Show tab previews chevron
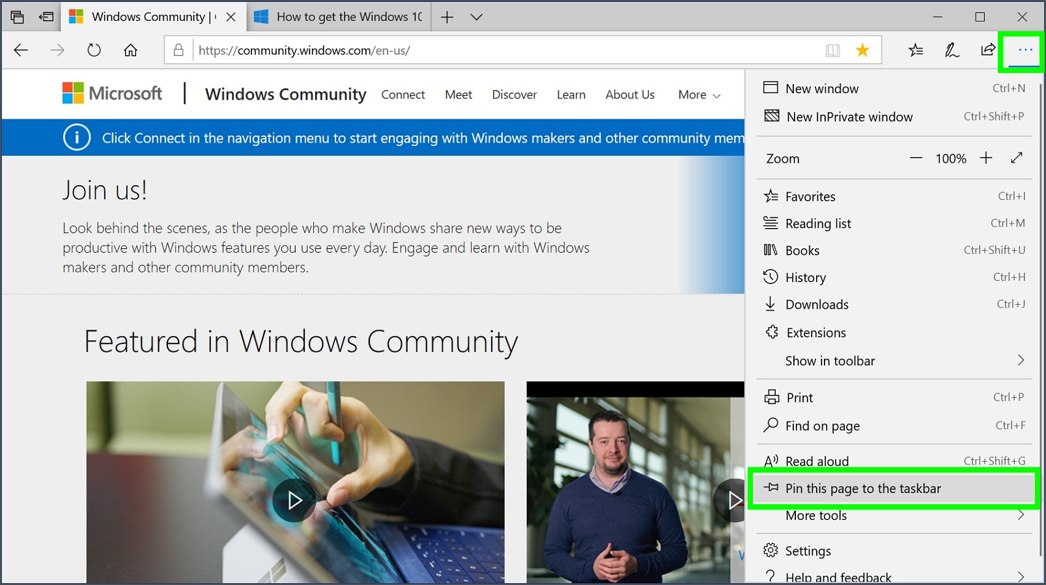 (x=477, y=17)
